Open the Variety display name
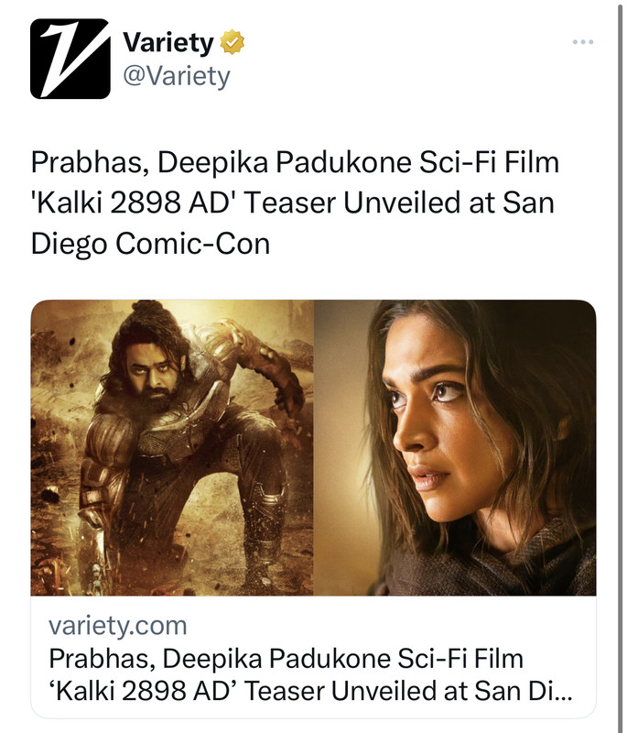The width and height of the screenshot is (627, 733). click(168, 42)
